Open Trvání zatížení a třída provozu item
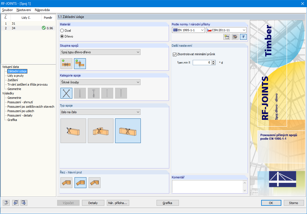Viewport: 307px width, 214px height. pos(27,84)
